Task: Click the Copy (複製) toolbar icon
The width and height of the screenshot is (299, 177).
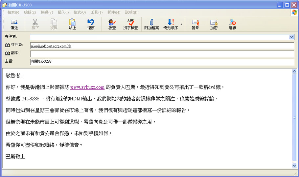Action: point(54,24)
